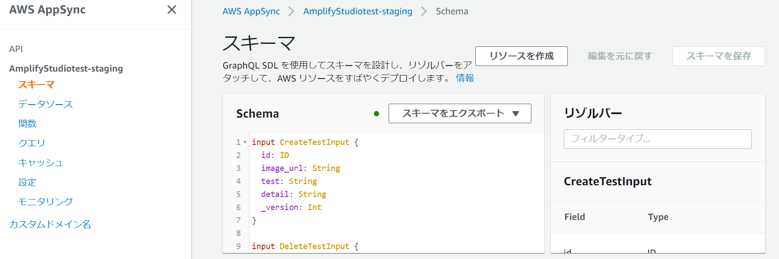Click the CreateTestInput resolver heading
Image resolution: width=779 pixels, height=259 pixels.
608,181
